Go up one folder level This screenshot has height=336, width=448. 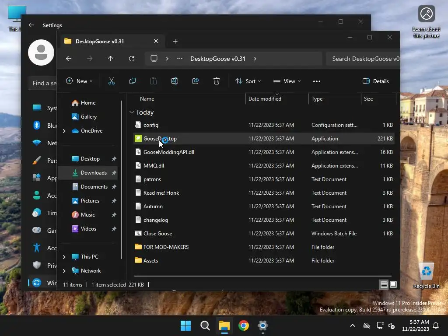111,59
